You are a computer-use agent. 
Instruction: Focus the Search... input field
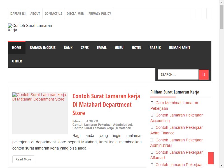tap(178, 74)
